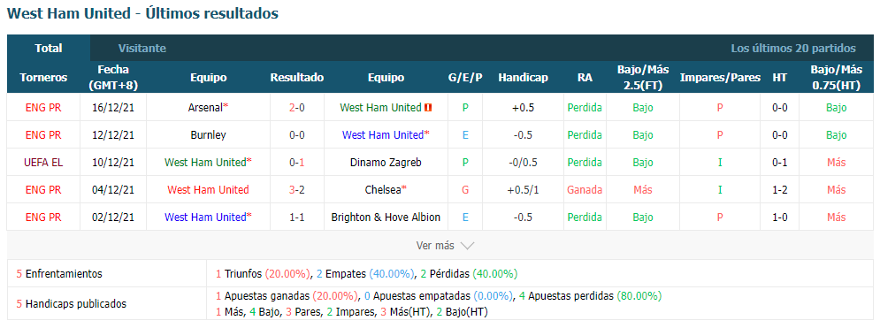Click the Ganada result in RA column
Screen dimensions: 880x328
click(x=585, y=190)
